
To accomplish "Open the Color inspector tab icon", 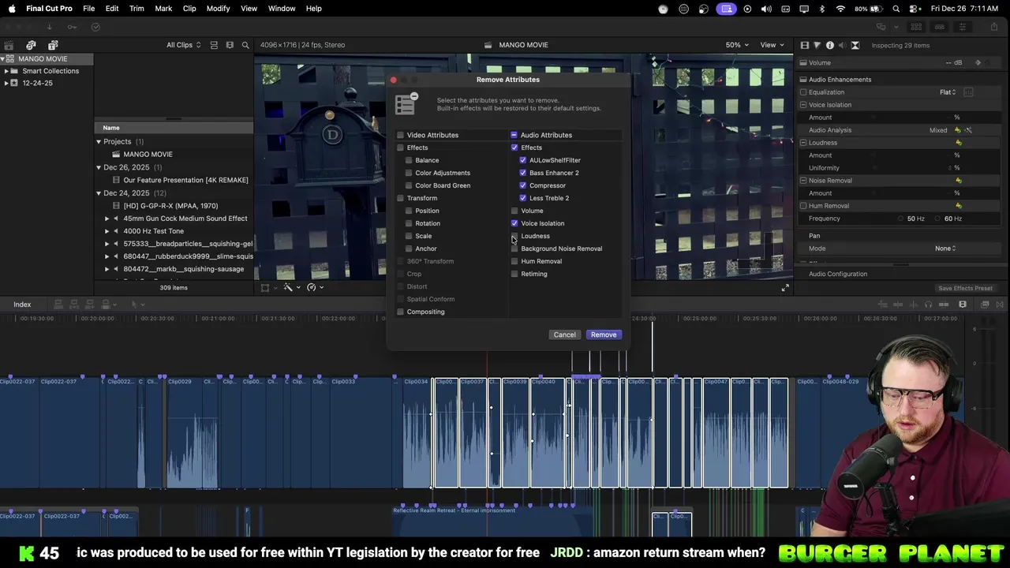I will pyautogui.click(x=817, y=45).
